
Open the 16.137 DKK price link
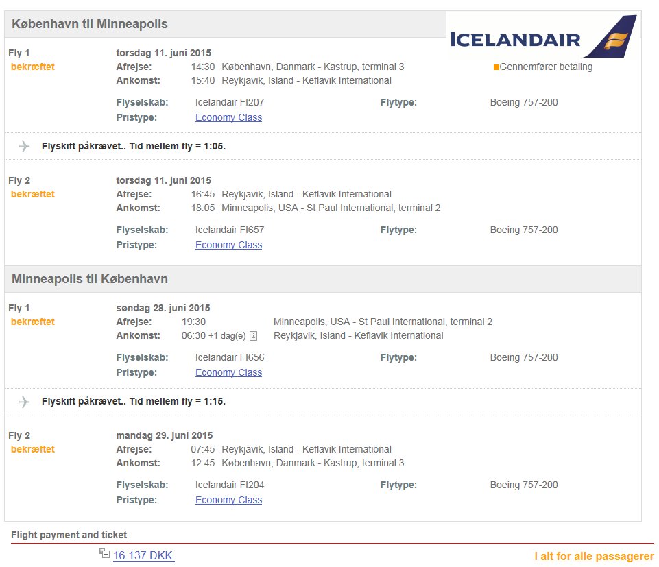143,555
